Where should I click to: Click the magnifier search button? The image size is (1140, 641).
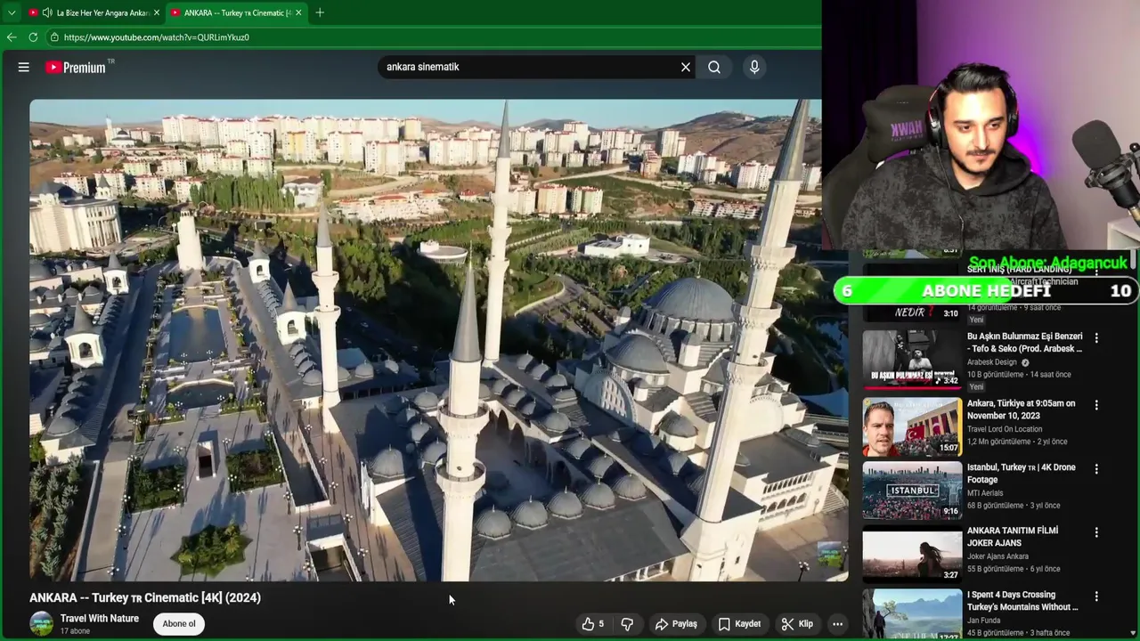tap(714, 67)
